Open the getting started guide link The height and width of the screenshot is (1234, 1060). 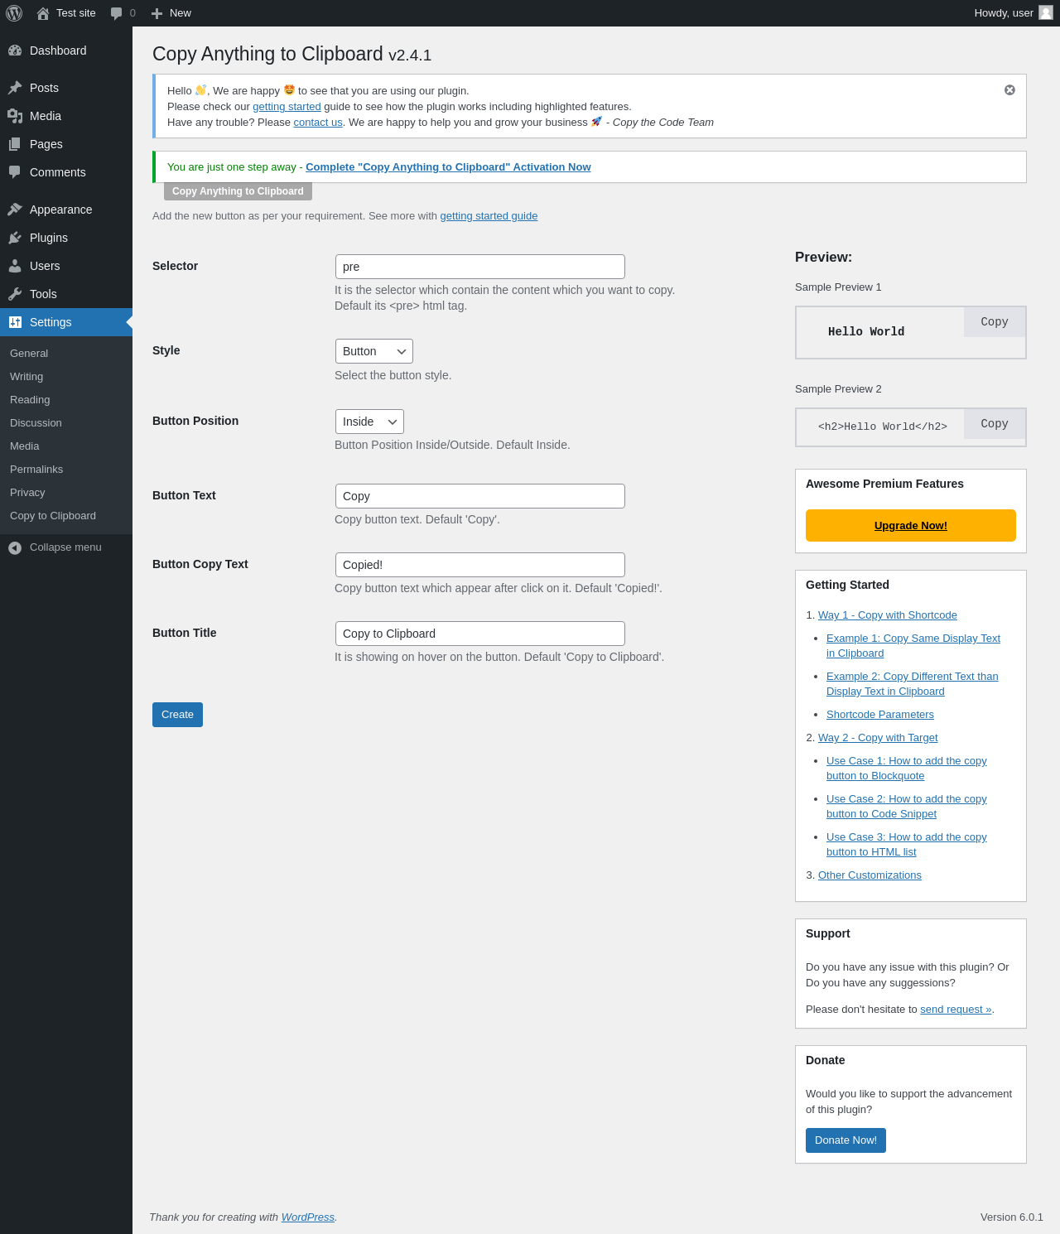click(489, 216)
